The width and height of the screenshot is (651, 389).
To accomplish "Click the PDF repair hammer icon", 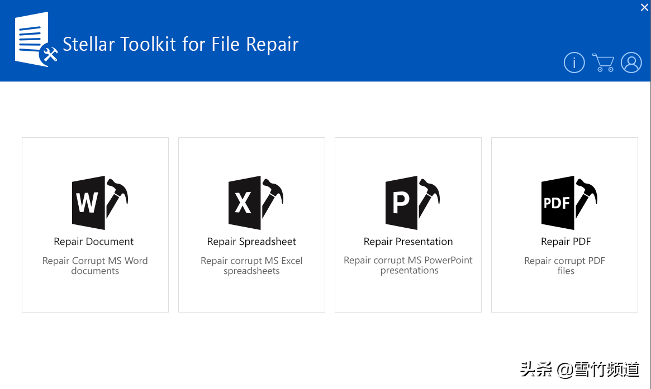I will click(x=568, y=203).
